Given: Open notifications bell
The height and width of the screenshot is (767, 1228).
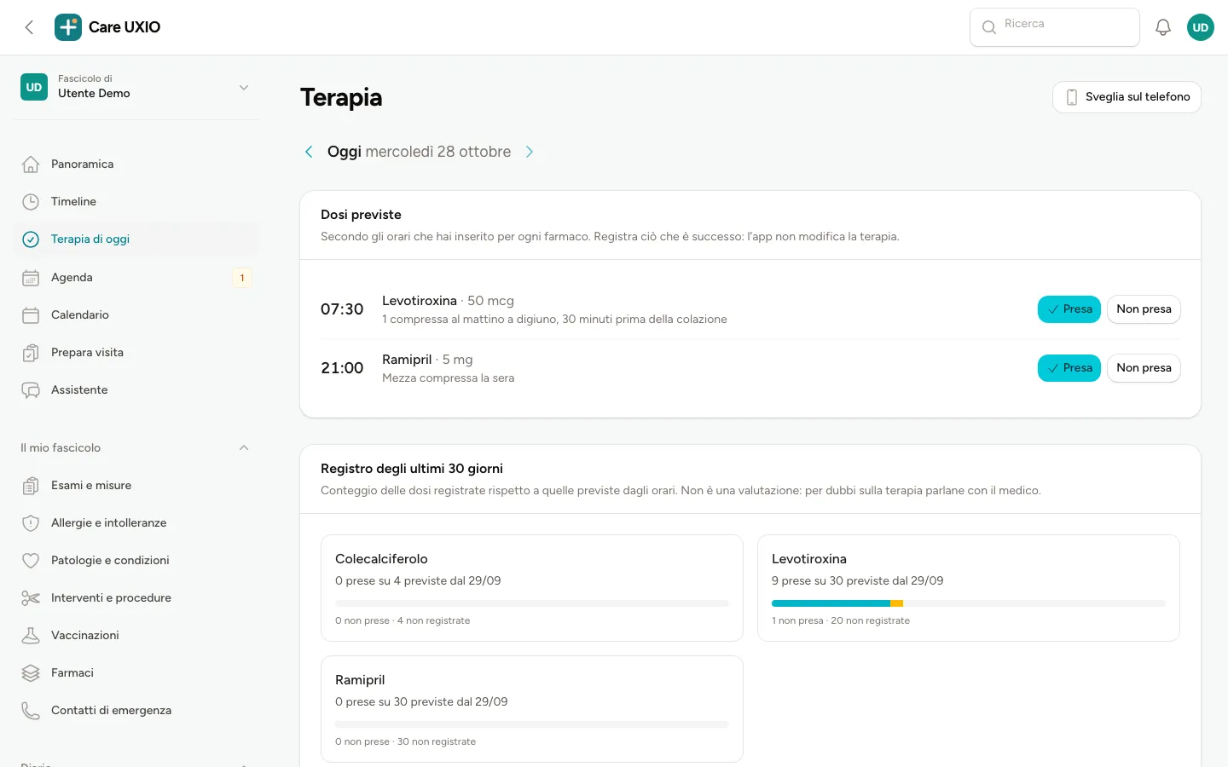Looking at the screenshot, I should click(1163, 27).
